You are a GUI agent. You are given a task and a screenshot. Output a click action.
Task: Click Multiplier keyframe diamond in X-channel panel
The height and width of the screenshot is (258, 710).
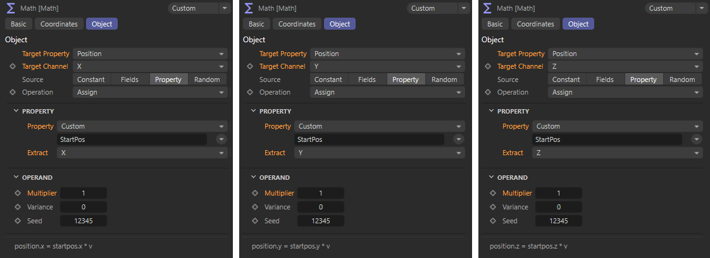point(17,194)
